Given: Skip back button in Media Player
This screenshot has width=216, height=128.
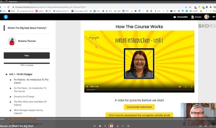Looking at the screenshot, I should 105,126.
